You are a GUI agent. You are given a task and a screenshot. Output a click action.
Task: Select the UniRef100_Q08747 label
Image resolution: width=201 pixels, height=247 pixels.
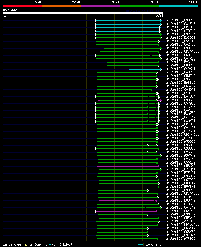(x=180, y=183)
